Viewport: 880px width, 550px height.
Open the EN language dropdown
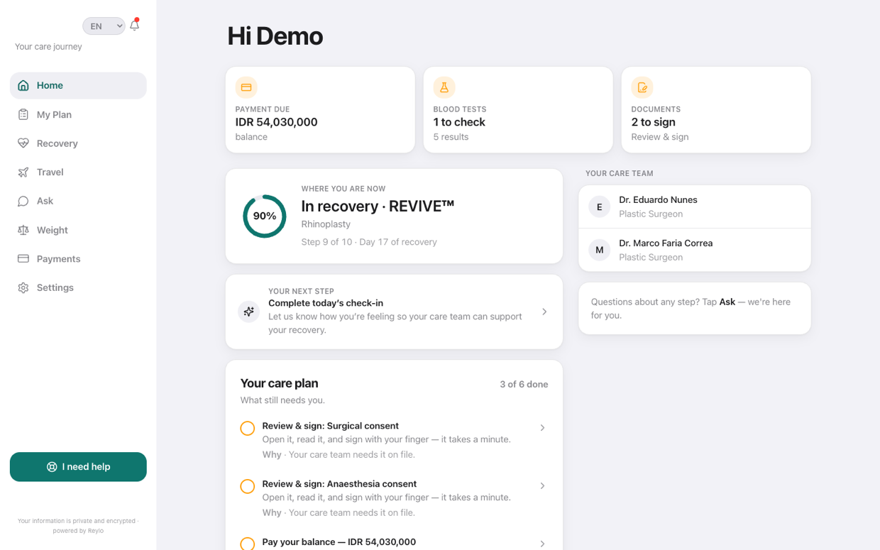point(104,26)
